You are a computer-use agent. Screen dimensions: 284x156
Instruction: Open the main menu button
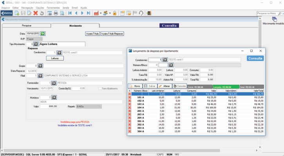pos(7,13)
